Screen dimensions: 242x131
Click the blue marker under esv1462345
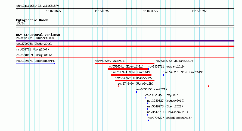pyautogui.click(x=146, y=98)
